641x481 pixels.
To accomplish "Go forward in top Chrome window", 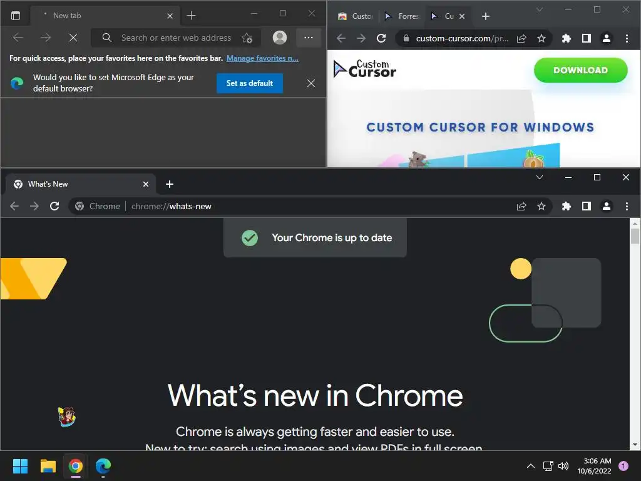I will [x=361, y=38].
